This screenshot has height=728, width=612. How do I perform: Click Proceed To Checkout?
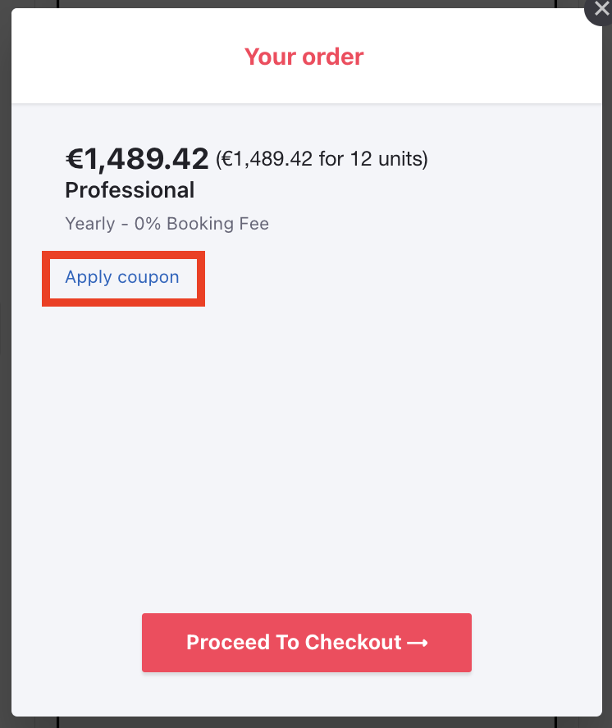[306, 643]
